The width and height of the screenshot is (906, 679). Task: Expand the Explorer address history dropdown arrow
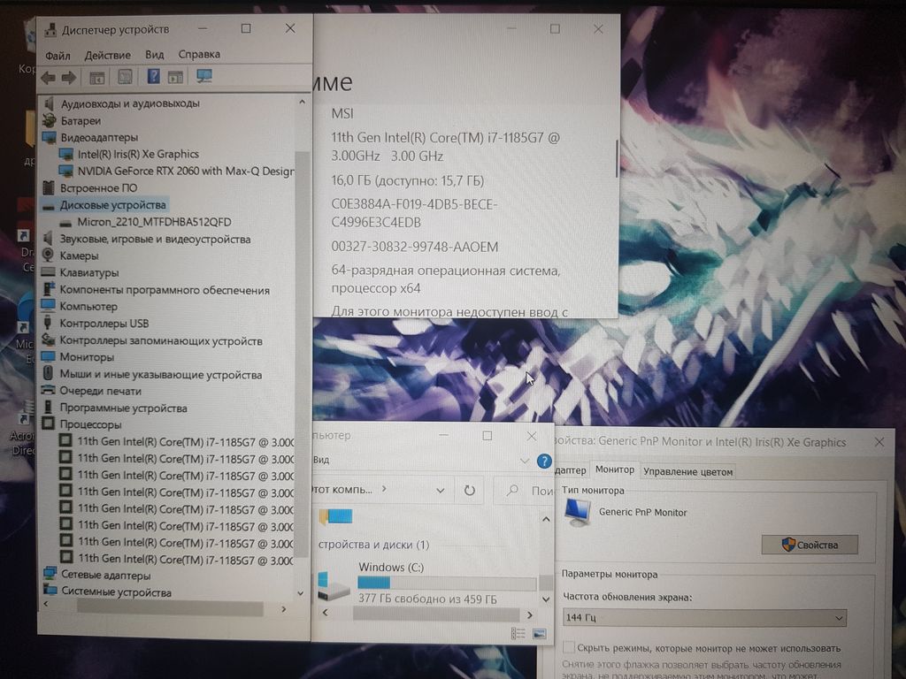[x=441, y=491]
